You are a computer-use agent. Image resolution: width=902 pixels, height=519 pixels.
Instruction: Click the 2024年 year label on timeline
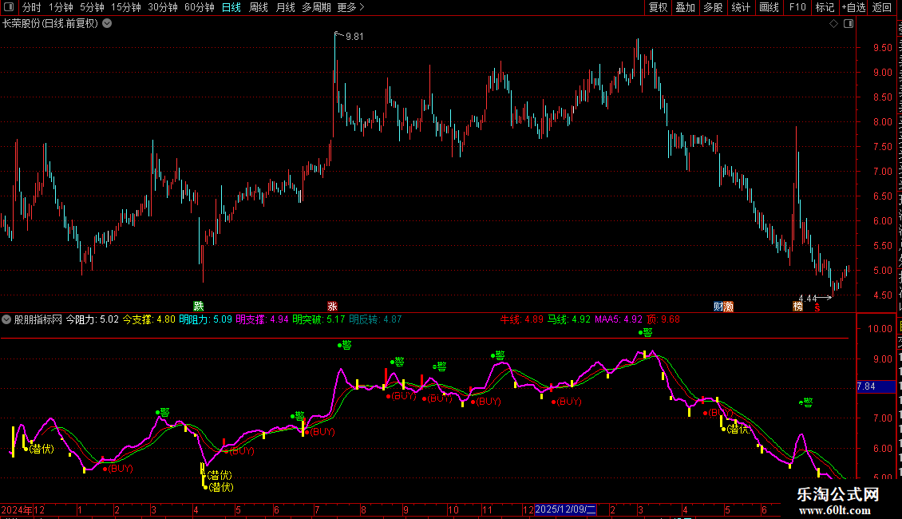tap(17, 509)
